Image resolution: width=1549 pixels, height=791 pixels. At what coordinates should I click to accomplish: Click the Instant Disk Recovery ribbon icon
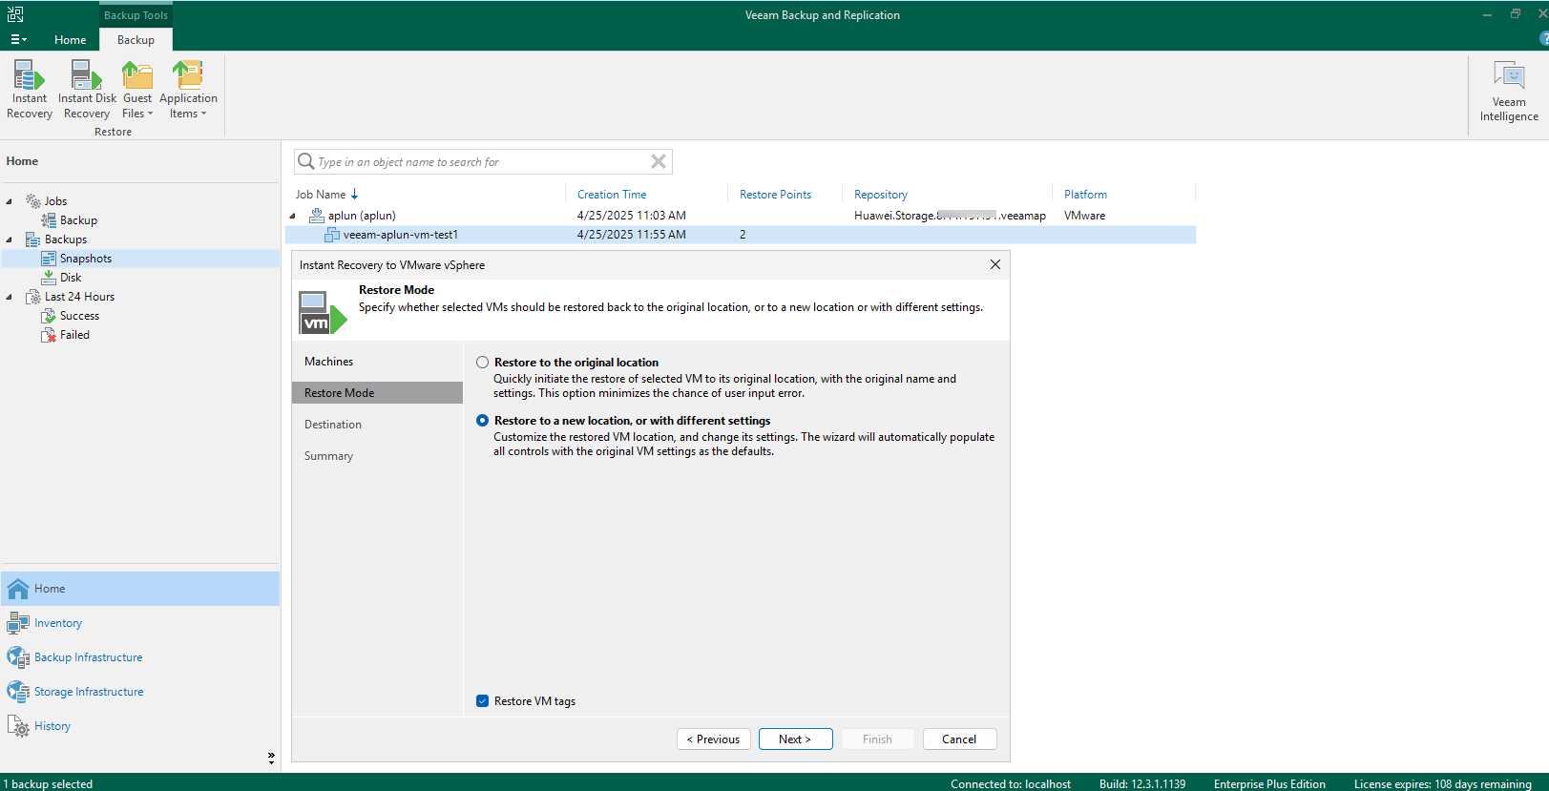click(x=86, y=75)
